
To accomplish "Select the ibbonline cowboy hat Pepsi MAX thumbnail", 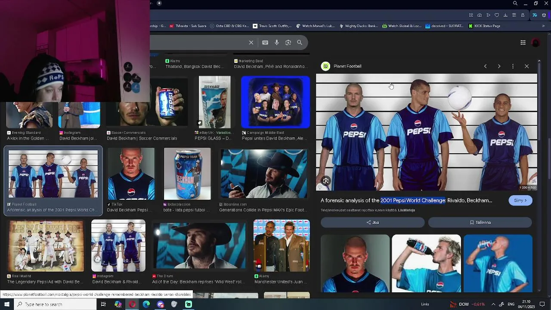I will [x=263, y=174].
